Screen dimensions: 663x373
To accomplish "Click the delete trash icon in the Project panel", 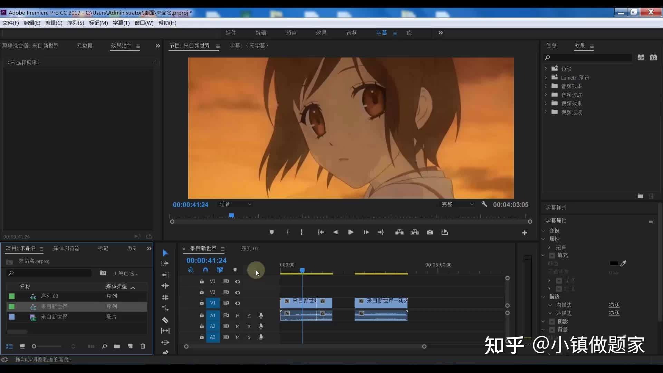I will click(143, 346).
